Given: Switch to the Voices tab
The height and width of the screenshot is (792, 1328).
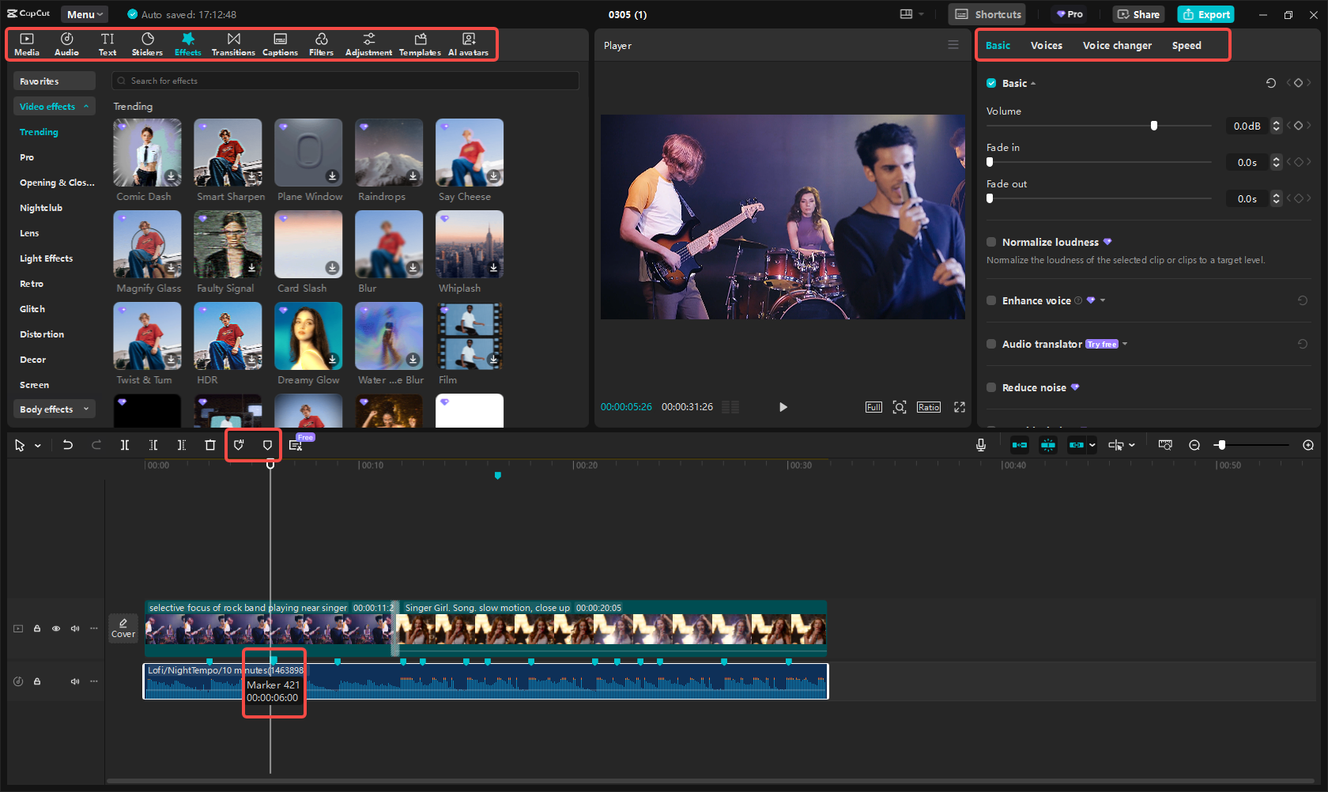Looking at the screenshot, I should tap(1046, 45).
